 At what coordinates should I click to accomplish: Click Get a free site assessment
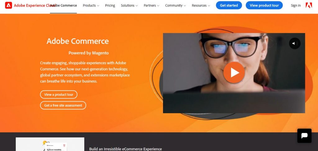click(x=63, y=105)
